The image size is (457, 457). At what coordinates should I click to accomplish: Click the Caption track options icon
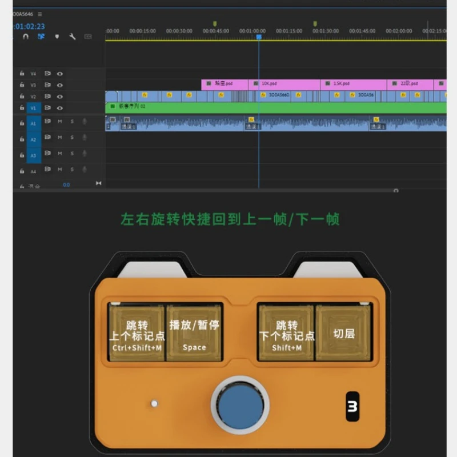[x=88, y=37]
